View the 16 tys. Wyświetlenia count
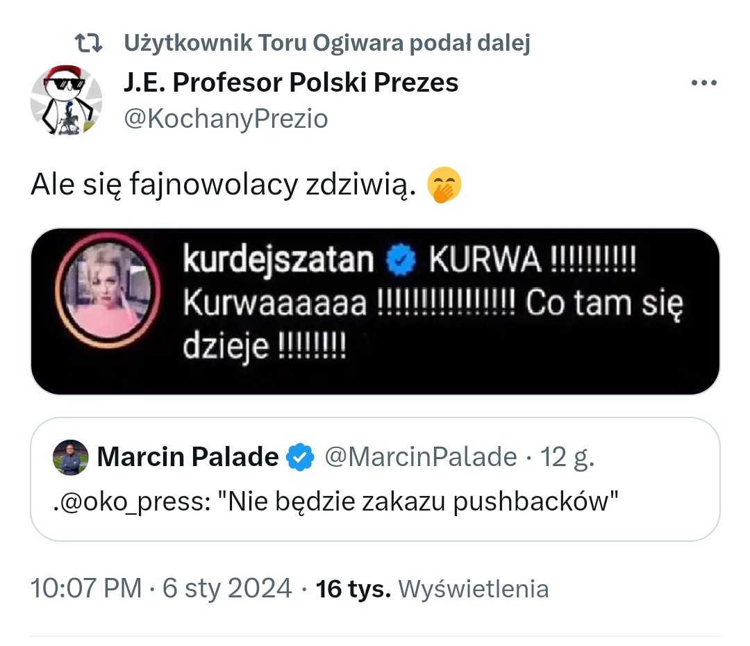Viewport: 750px width, 646px height. tap(432, 588)
